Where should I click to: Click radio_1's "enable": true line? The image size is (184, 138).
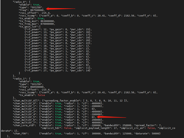pyautogui.click(x=29, y=81)
